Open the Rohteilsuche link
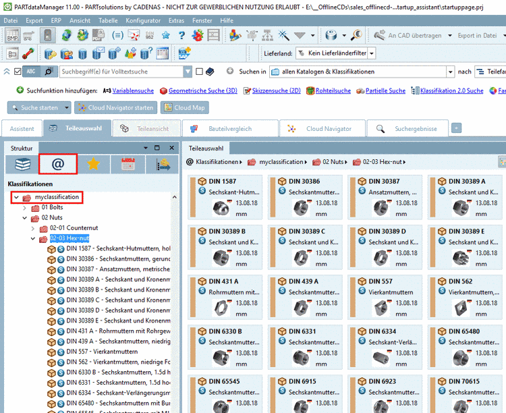The width and height of the screenshot is (506, 413). [333, 90]
